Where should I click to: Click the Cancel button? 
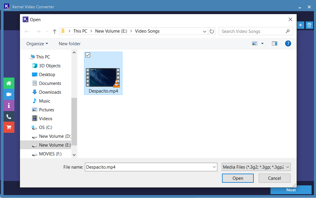click(x=275, y=178)
